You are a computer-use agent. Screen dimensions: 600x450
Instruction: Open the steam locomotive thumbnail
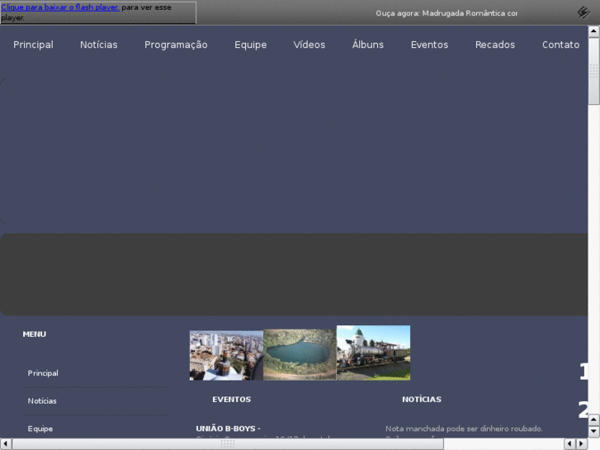point(374,353)
